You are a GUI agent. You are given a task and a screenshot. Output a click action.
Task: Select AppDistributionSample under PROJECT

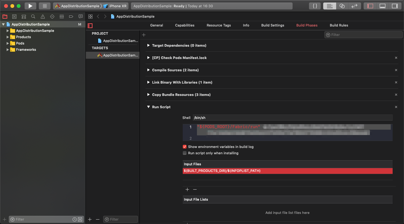[118, 41]
